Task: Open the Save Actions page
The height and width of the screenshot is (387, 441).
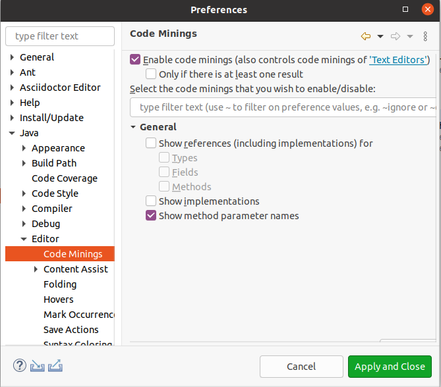Action: tap(71, 330)
